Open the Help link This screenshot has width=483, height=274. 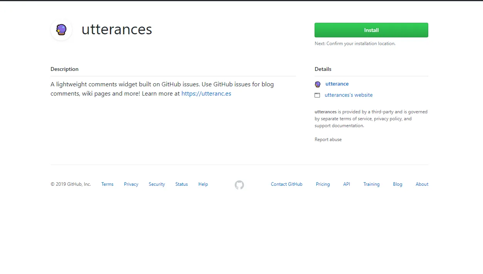[203, 184]
